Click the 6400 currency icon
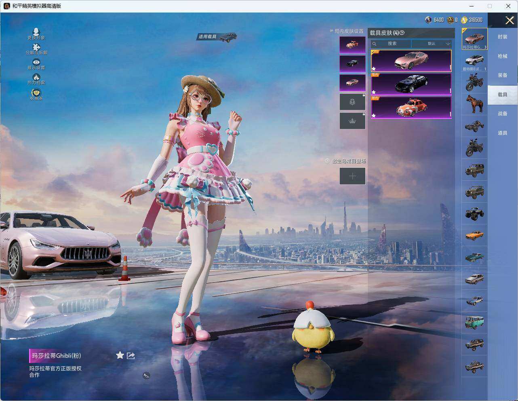 point(428,20)
